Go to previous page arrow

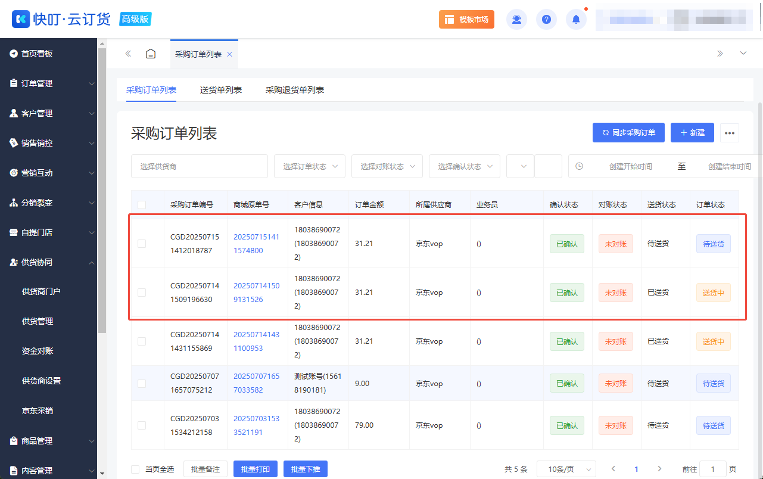click(613, 469)
